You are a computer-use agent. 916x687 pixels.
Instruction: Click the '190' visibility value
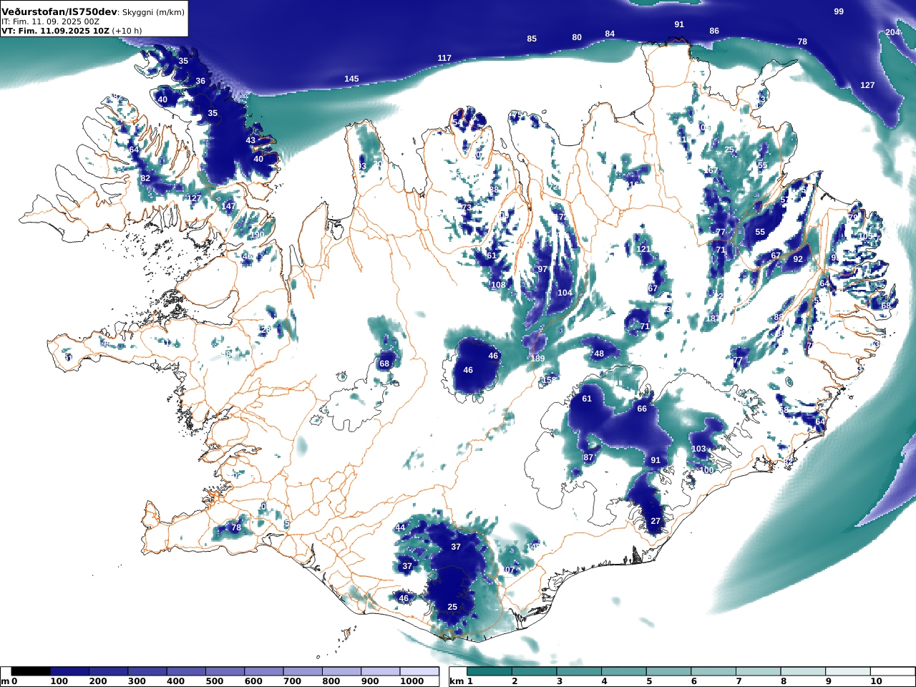pos(257,235)
